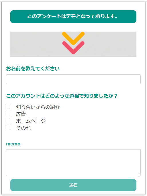The width and height of the screenshot is (147, 196).
Task: Submit the survey with the 送信 button
Action: coord(73,185)
